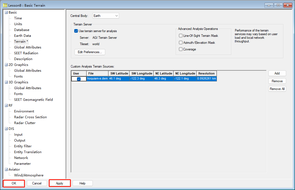Viewport: 295px width, 190px height.
Task: Click Add terrain source button
Action: [x=277, y=73]
